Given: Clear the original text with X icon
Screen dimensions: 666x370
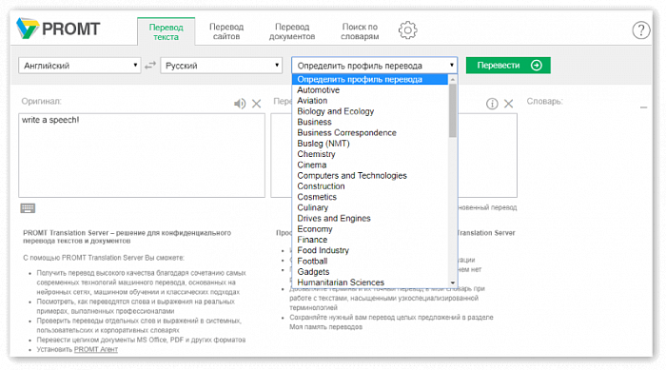Looking at the screenshot, I should click(257, 104).
